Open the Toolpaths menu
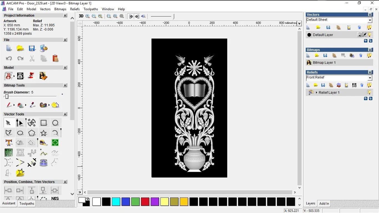This screenshot has width=379, height=213. [91, 9]
